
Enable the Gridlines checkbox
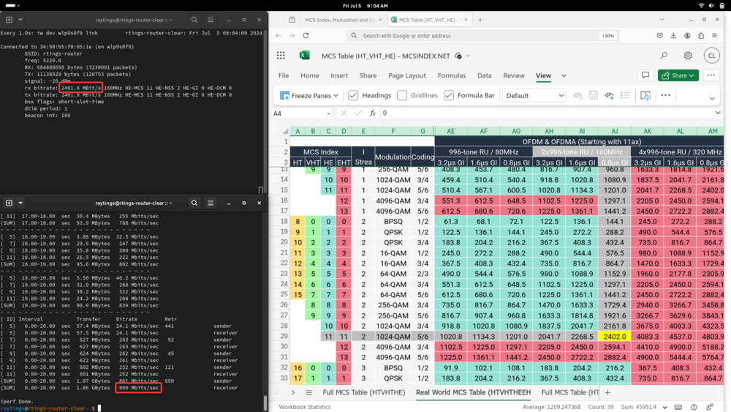coord(402,95)
